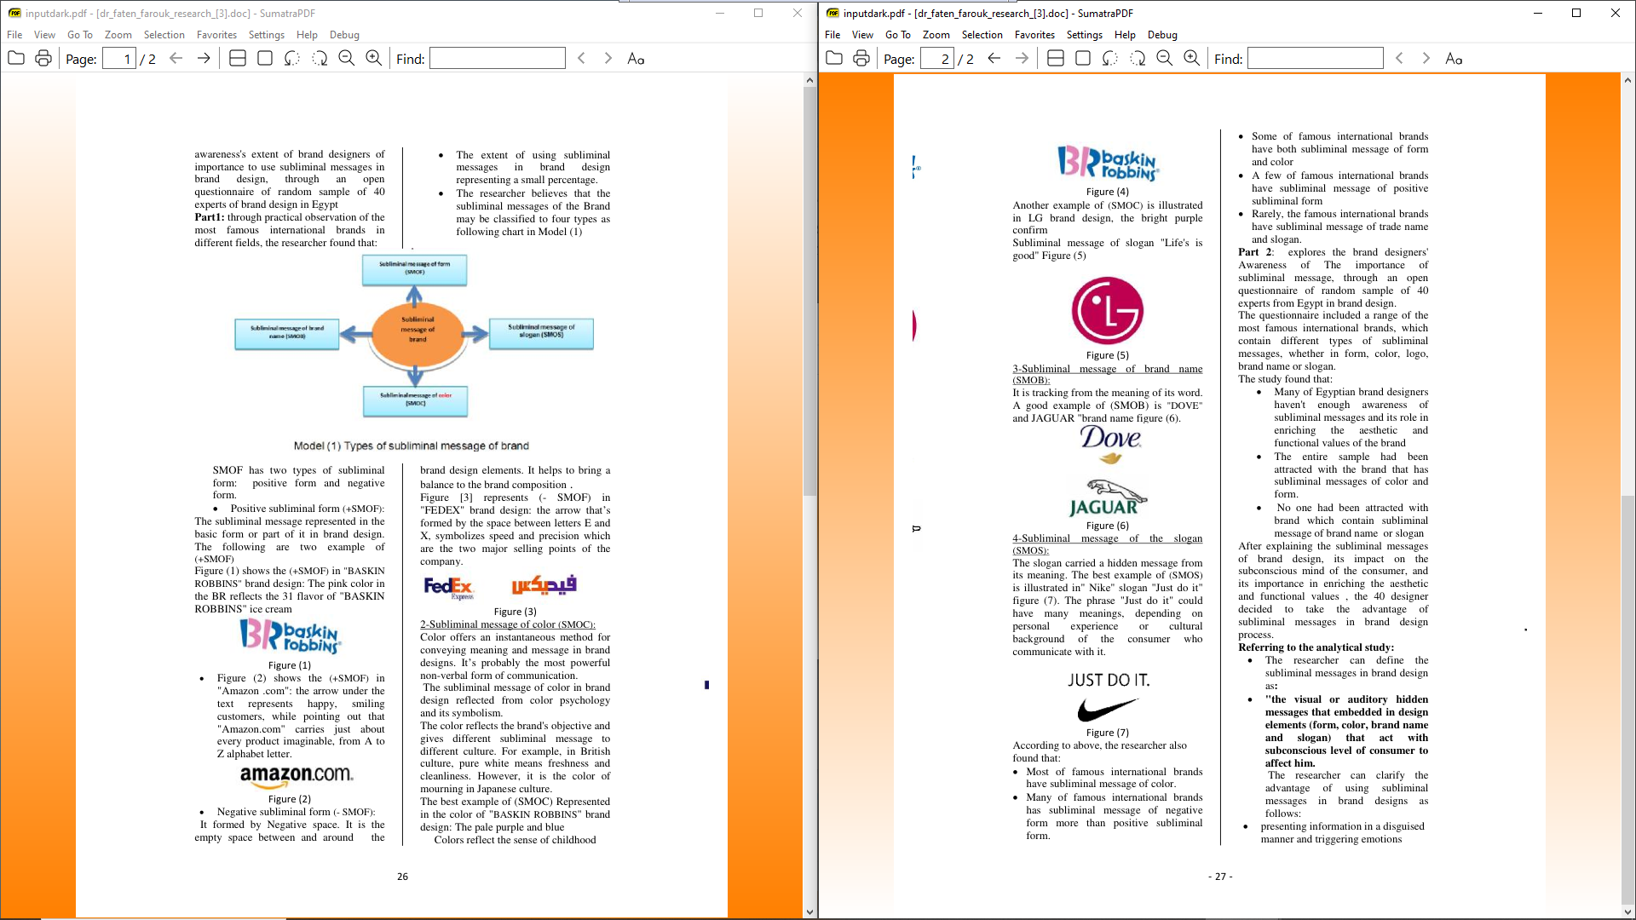This screenshot has height=920, width=1636.
Task: Open Favorites menu in left window
Action: (216, 35)
